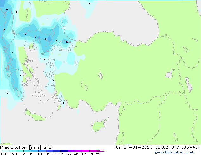Pick the 1–2 mm legend color box
201x155 pixels.
click(20, 151)
